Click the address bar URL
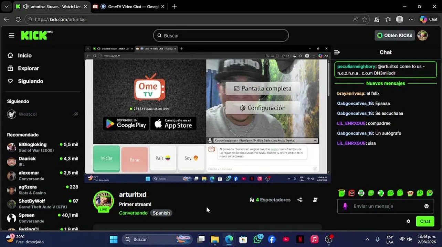This screenshot has height=247, width=442. [x=60, y=20]
